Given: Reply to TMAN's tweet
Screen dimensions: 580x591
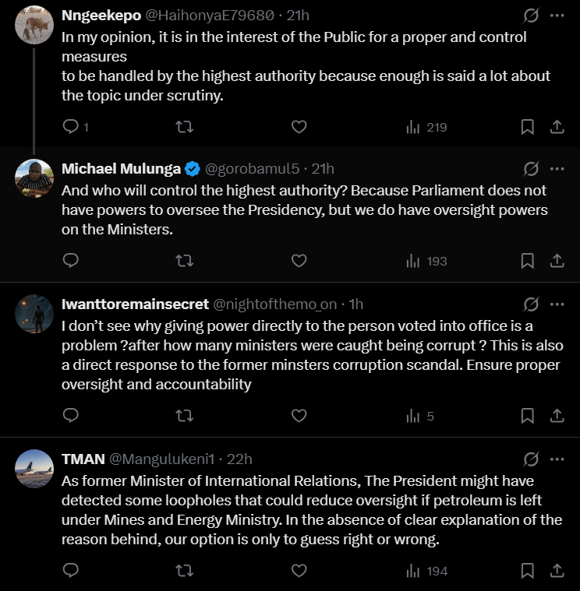Looking at the screenshot, I should (x=71, y=571).
